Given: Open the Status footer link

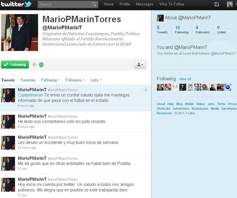Looking at the screenshot, I should click(x=200, y=104).
